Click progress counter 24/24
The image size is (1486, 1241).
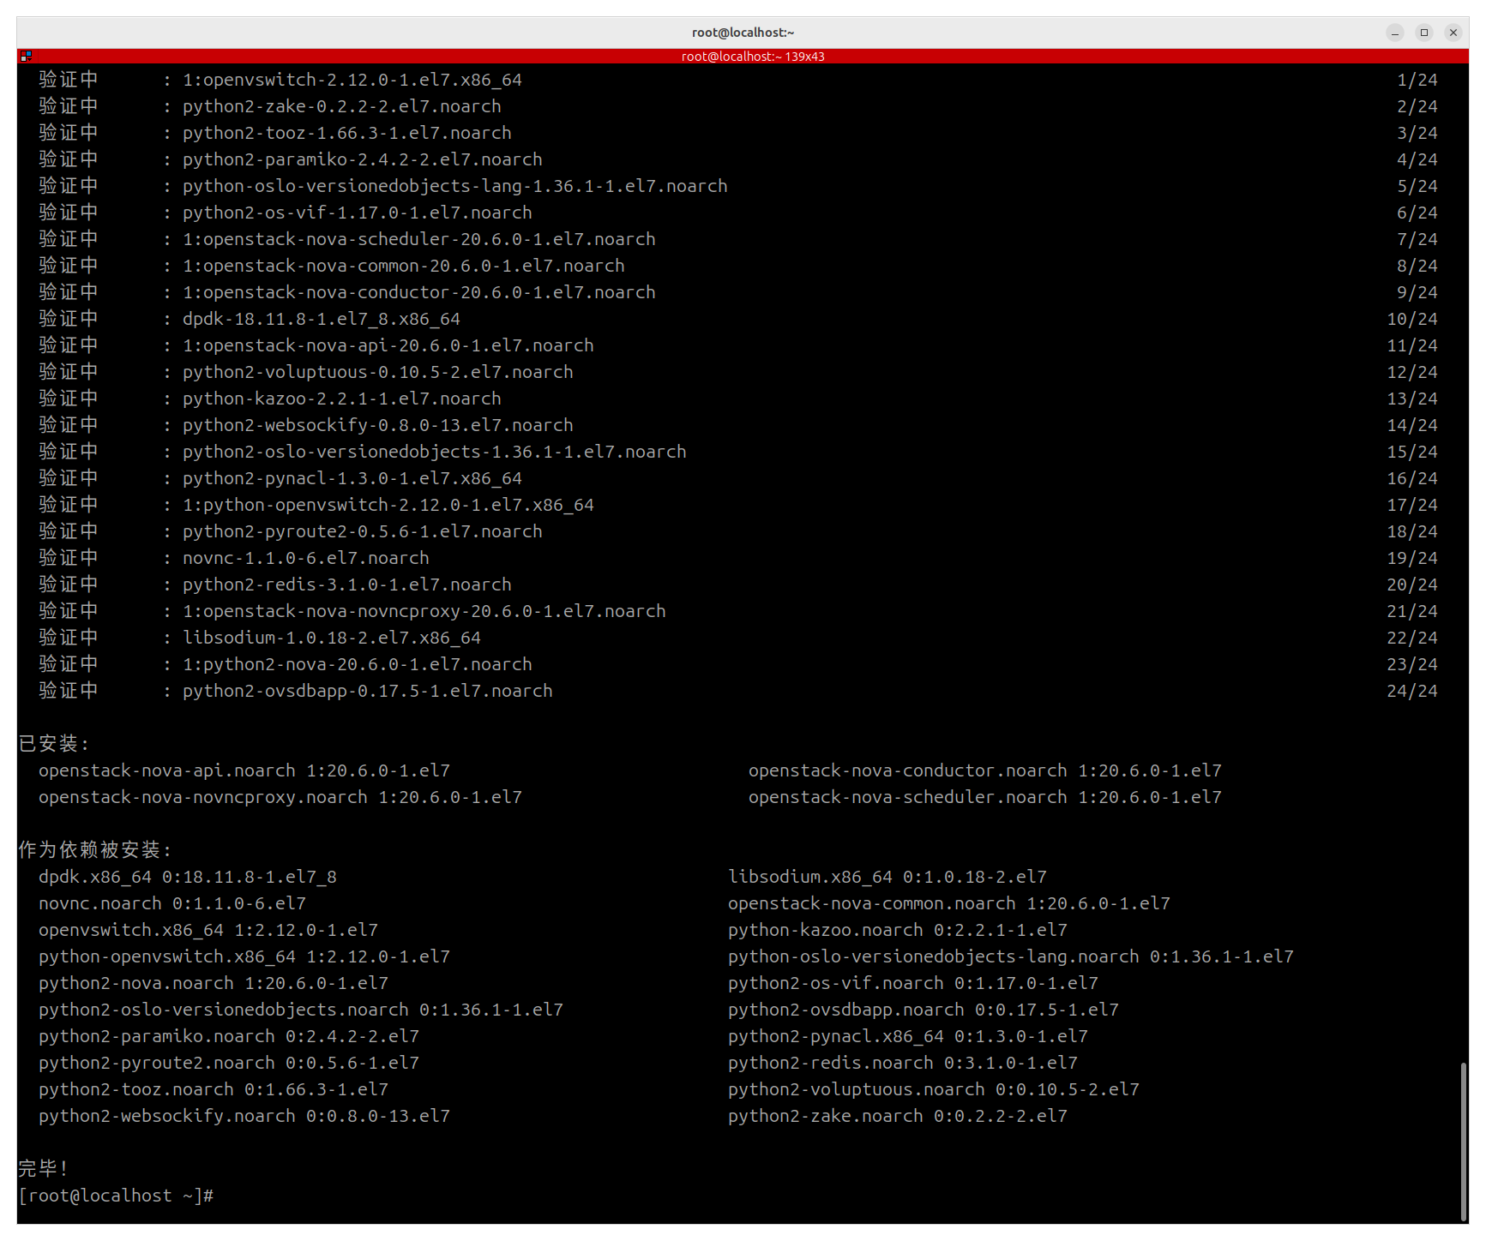(1412, 691)
